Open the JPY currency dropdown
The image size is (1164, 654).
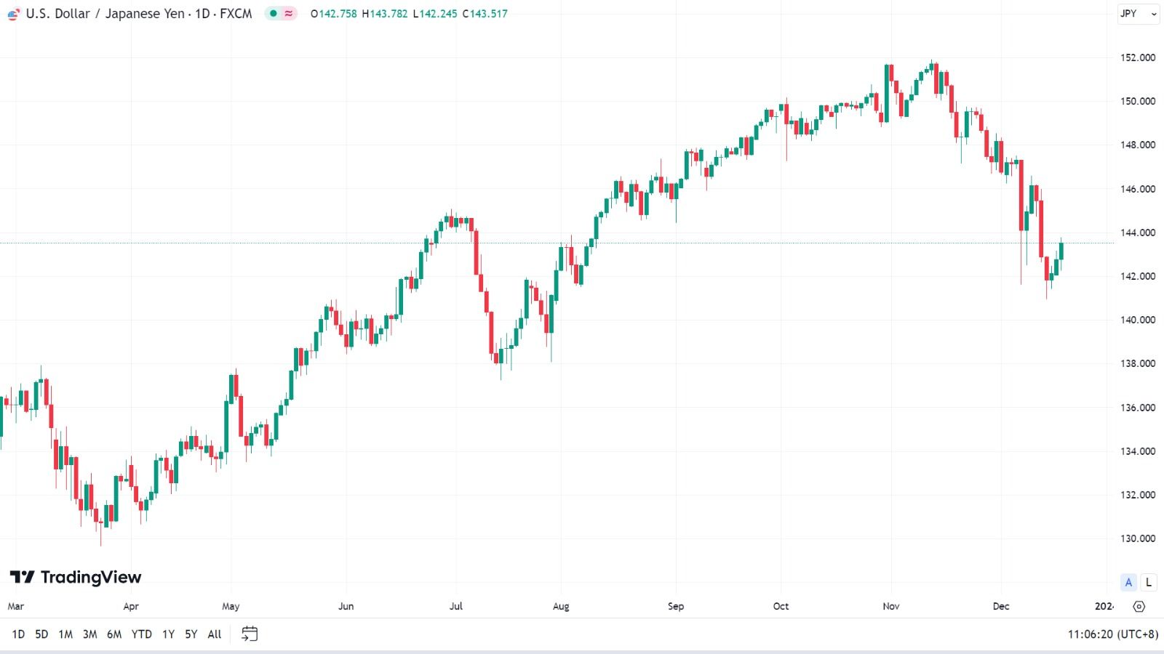pyautogui.click(x=1139, y=14)
